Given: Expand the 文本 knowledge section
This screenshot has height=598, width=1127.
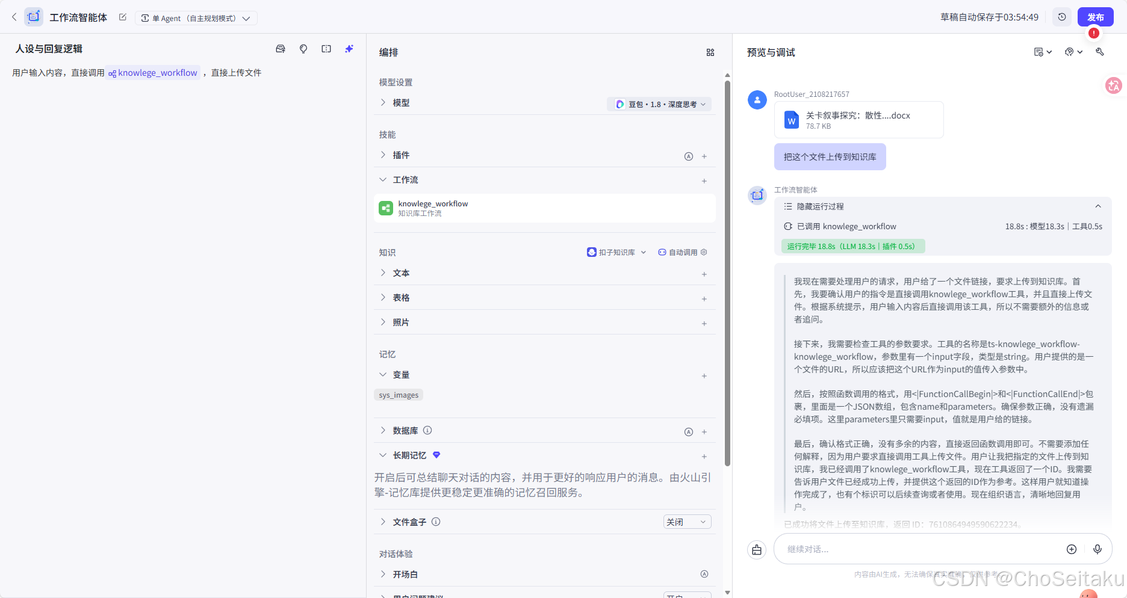Looking at the screenshot, I should (x=383, y=273).
